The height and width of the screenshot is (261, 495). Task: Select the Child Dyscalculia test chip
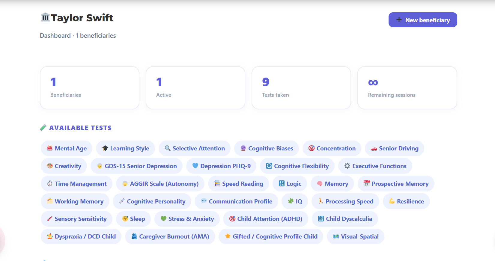click(345, 219)
